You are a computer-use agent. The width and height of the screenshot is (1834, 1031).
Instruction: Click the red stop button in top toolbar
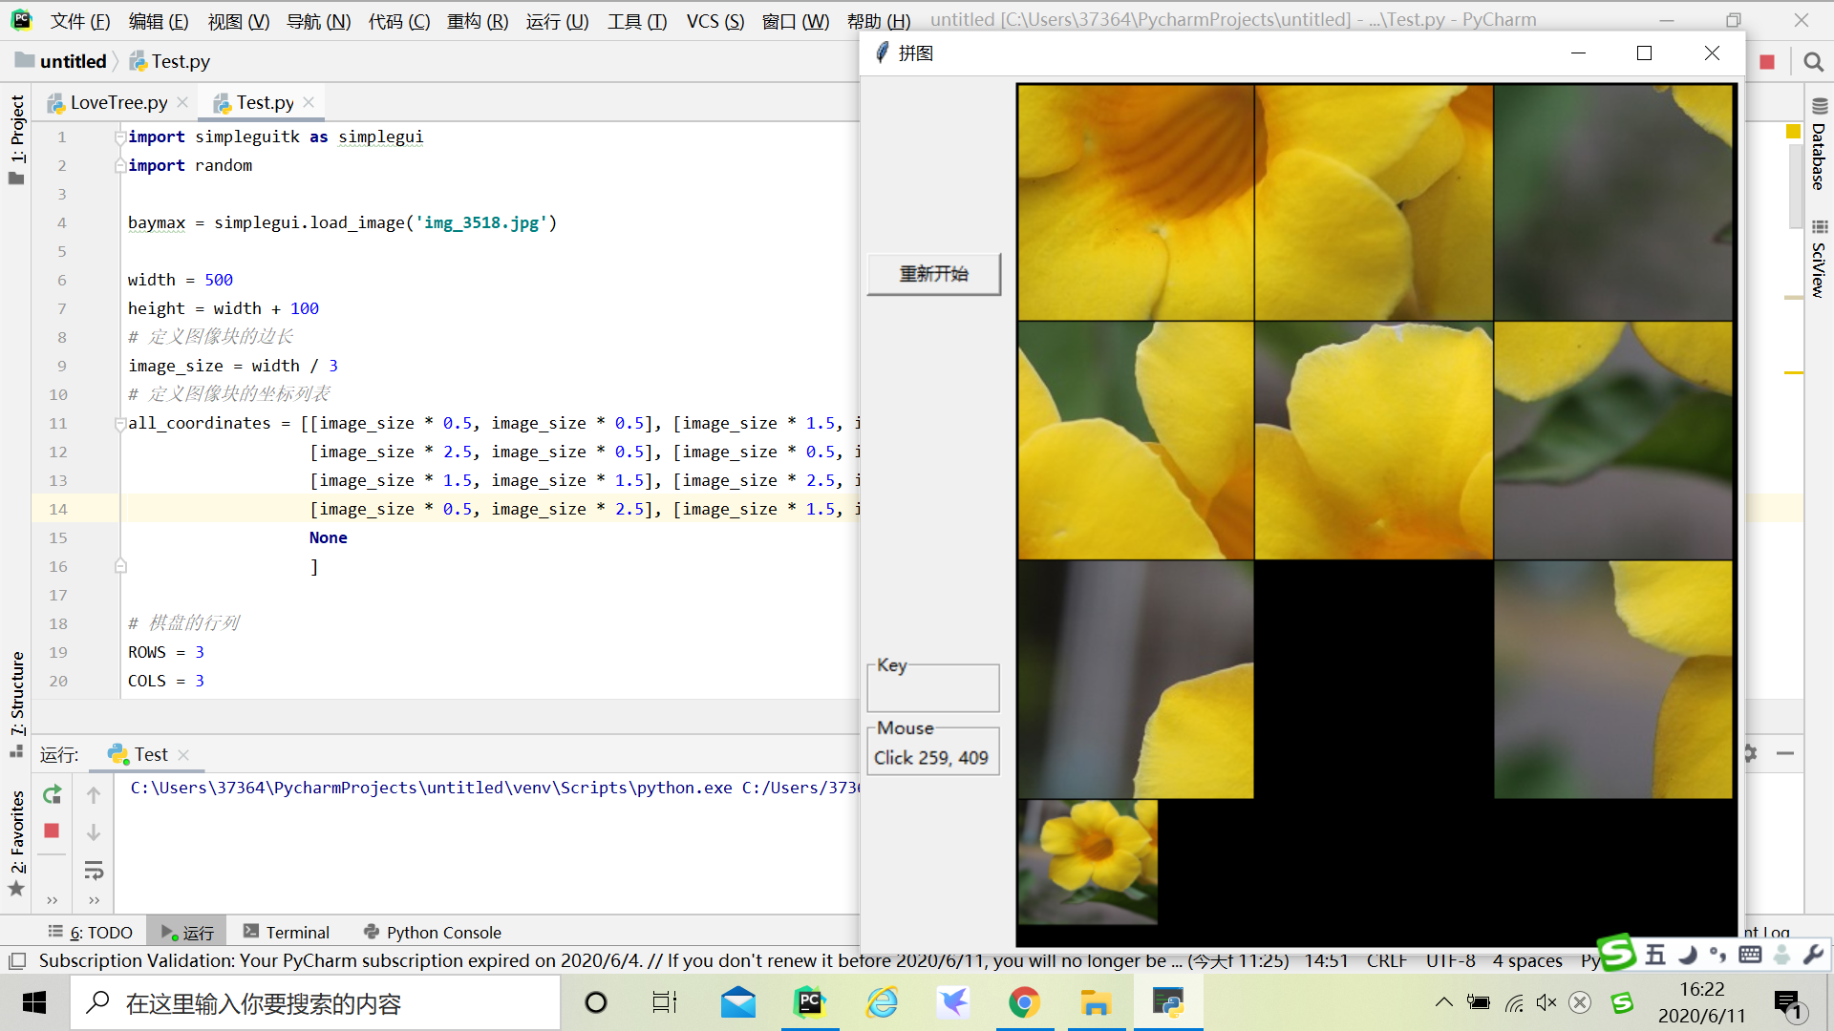click(x=1767, y=62)
